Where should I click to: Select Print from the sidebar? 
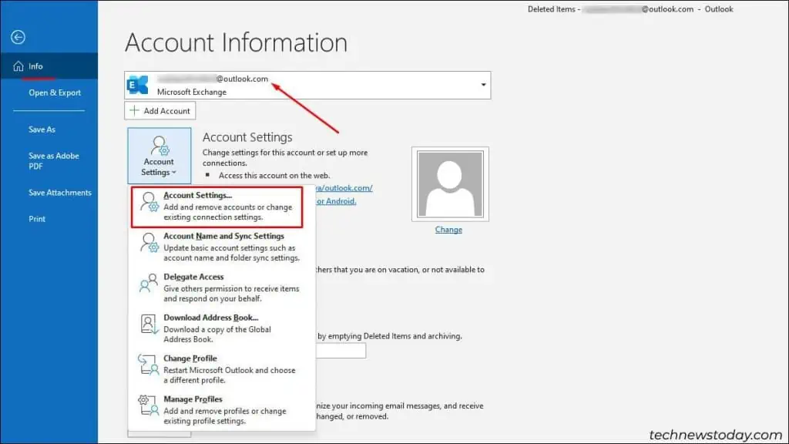35,218
